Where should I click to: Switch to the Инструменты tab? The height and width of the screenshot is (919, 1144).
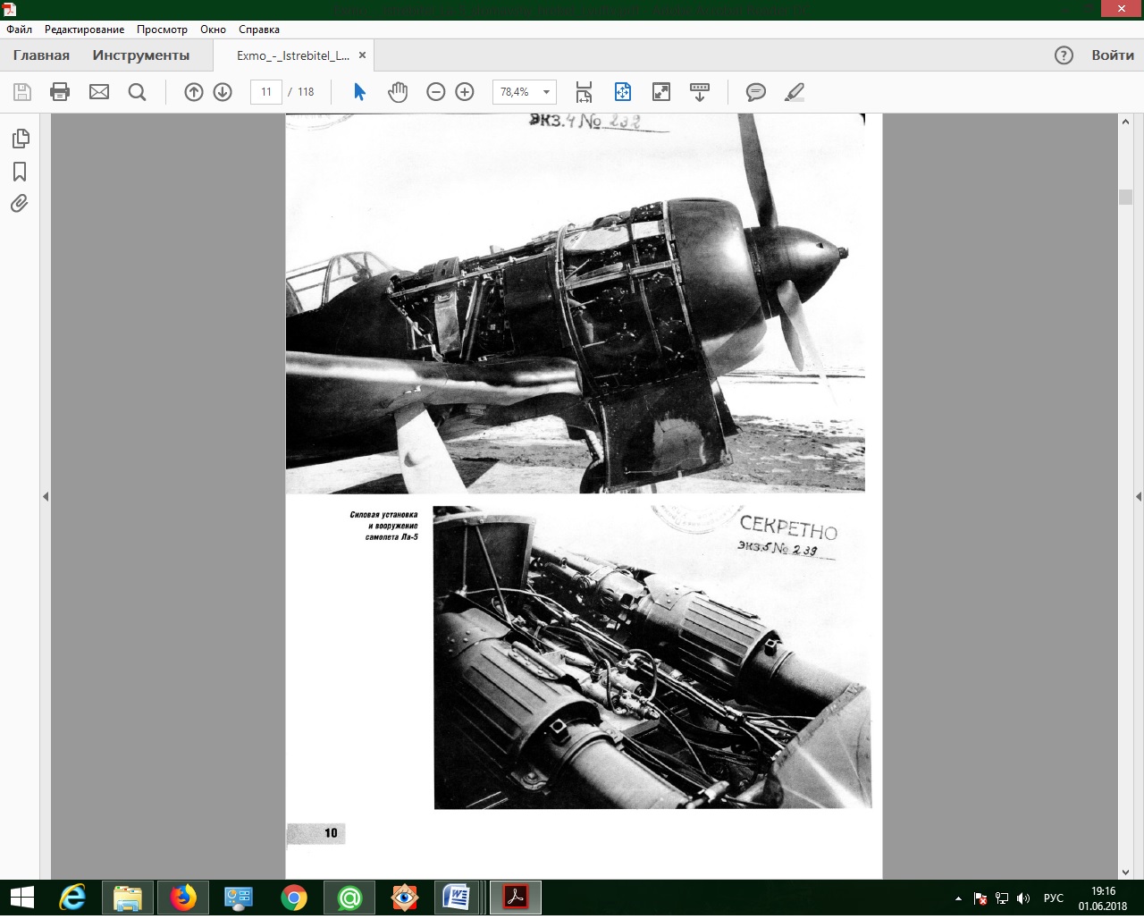[x=141, y=55]
